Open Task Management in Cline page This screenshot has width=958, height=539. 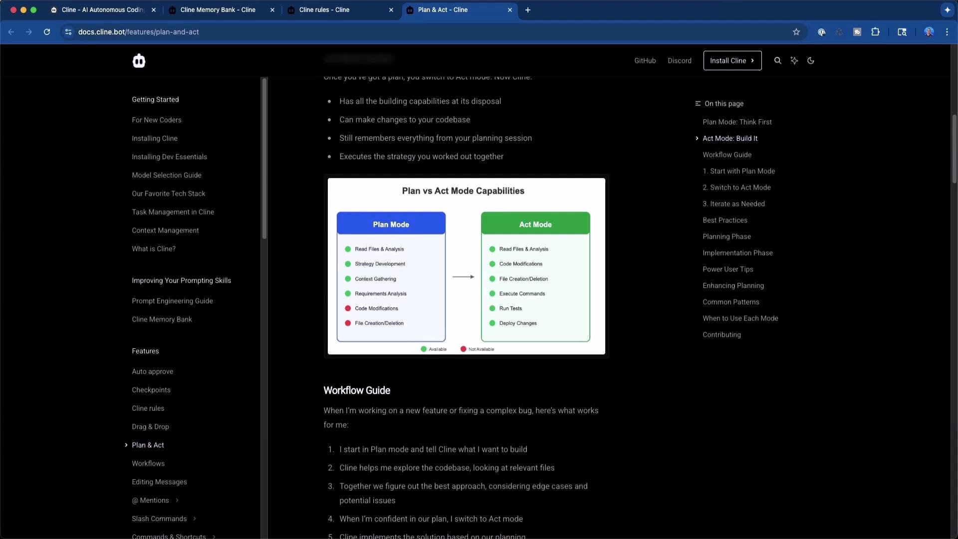[x=173, y=212]
